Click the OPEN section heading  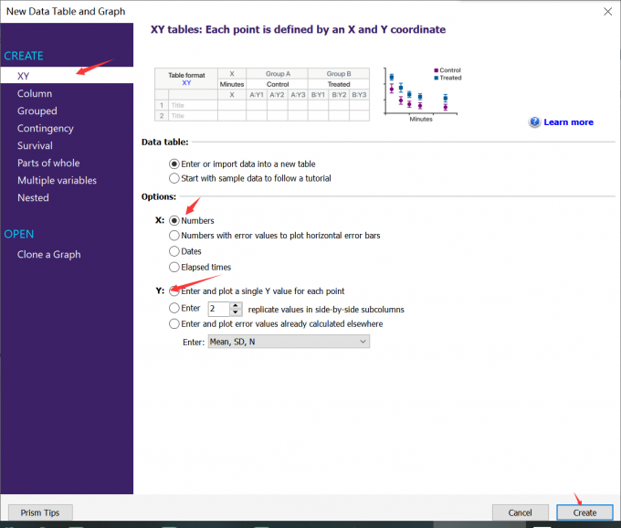pos(18,234)
